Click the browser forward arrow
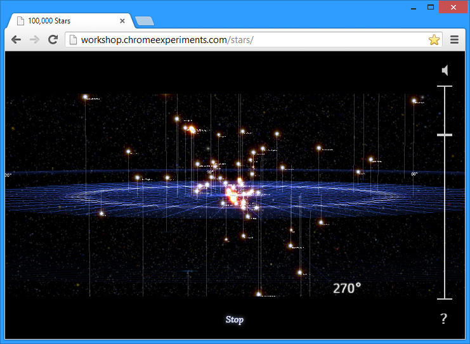Viewport: 470px width, 344px height. click(x=35, y=40)
